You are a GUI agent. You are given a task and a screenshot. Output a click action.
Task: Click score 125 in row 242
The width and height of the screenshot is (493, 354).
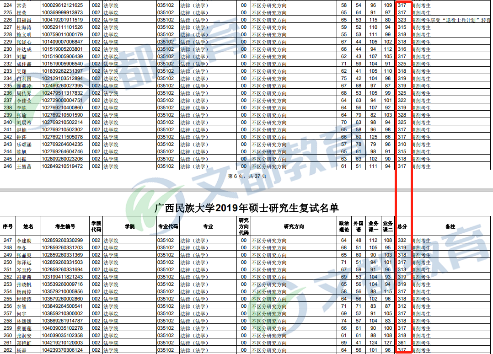[373, 137]
